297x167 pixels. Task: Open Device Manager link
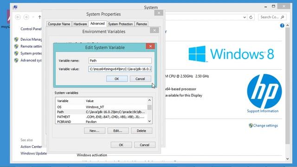point(31,39)
